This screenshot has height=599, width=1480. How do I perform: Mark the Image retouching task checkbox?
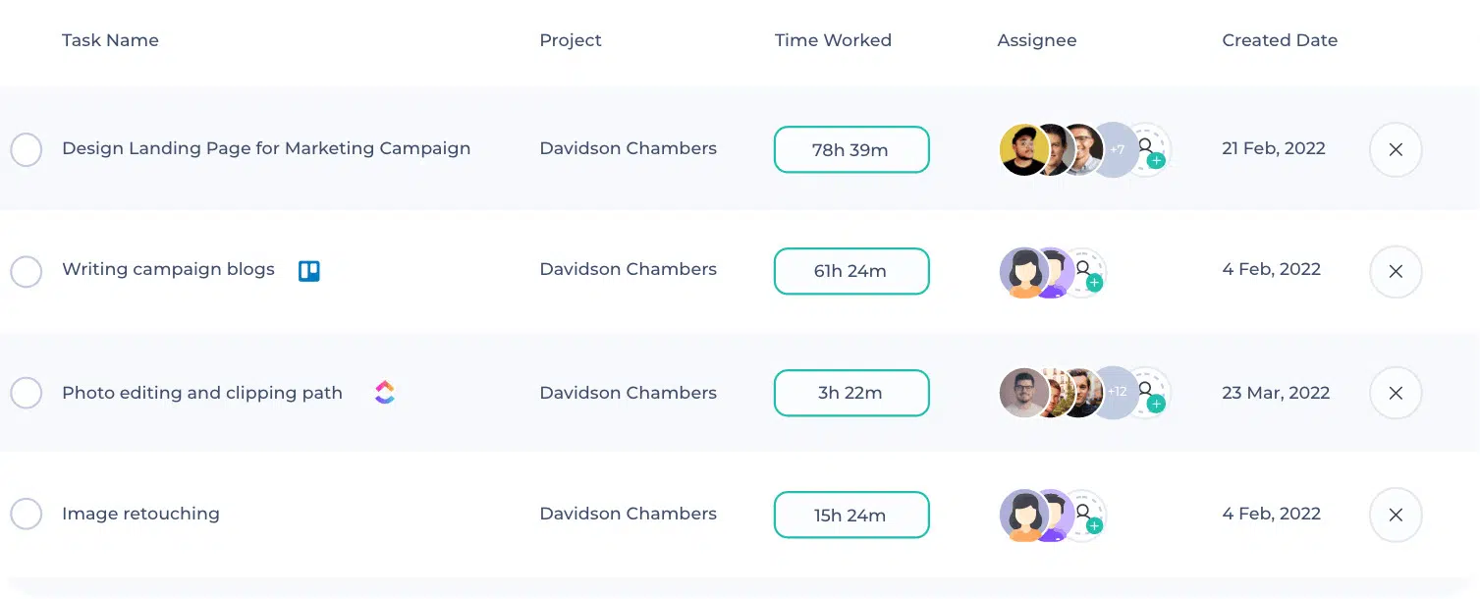pos(27,514)
